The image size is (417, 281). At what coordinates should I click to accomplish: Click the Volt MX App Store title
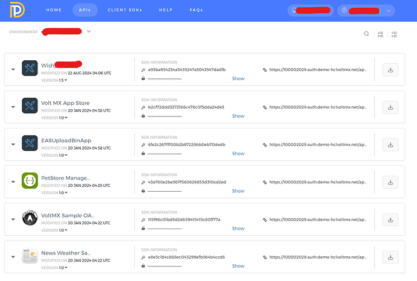(65, 103)
